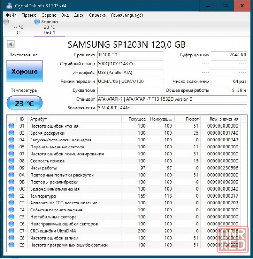Click the Режим передачи field UDMA/66 | UDMA/100
253x259 pixels.
[131, 82]
